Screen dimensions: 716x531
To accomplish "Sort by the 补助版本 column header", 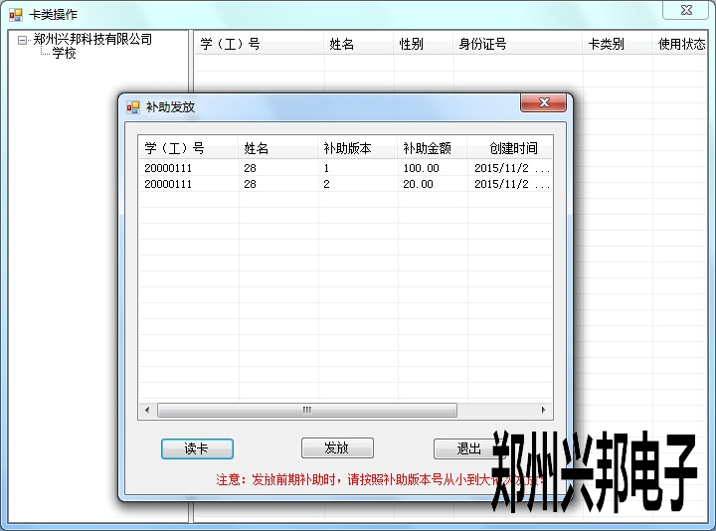I will pyautogui.click(x=347, y=148).
